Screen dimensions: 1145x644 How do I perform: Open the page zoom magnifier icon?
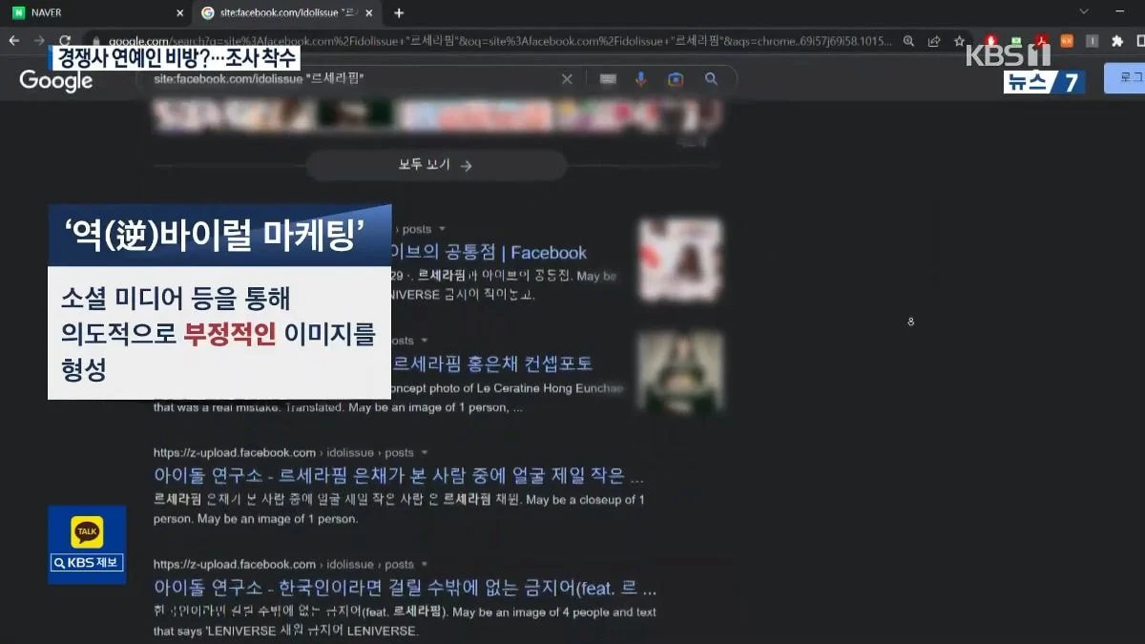point(909,41)
